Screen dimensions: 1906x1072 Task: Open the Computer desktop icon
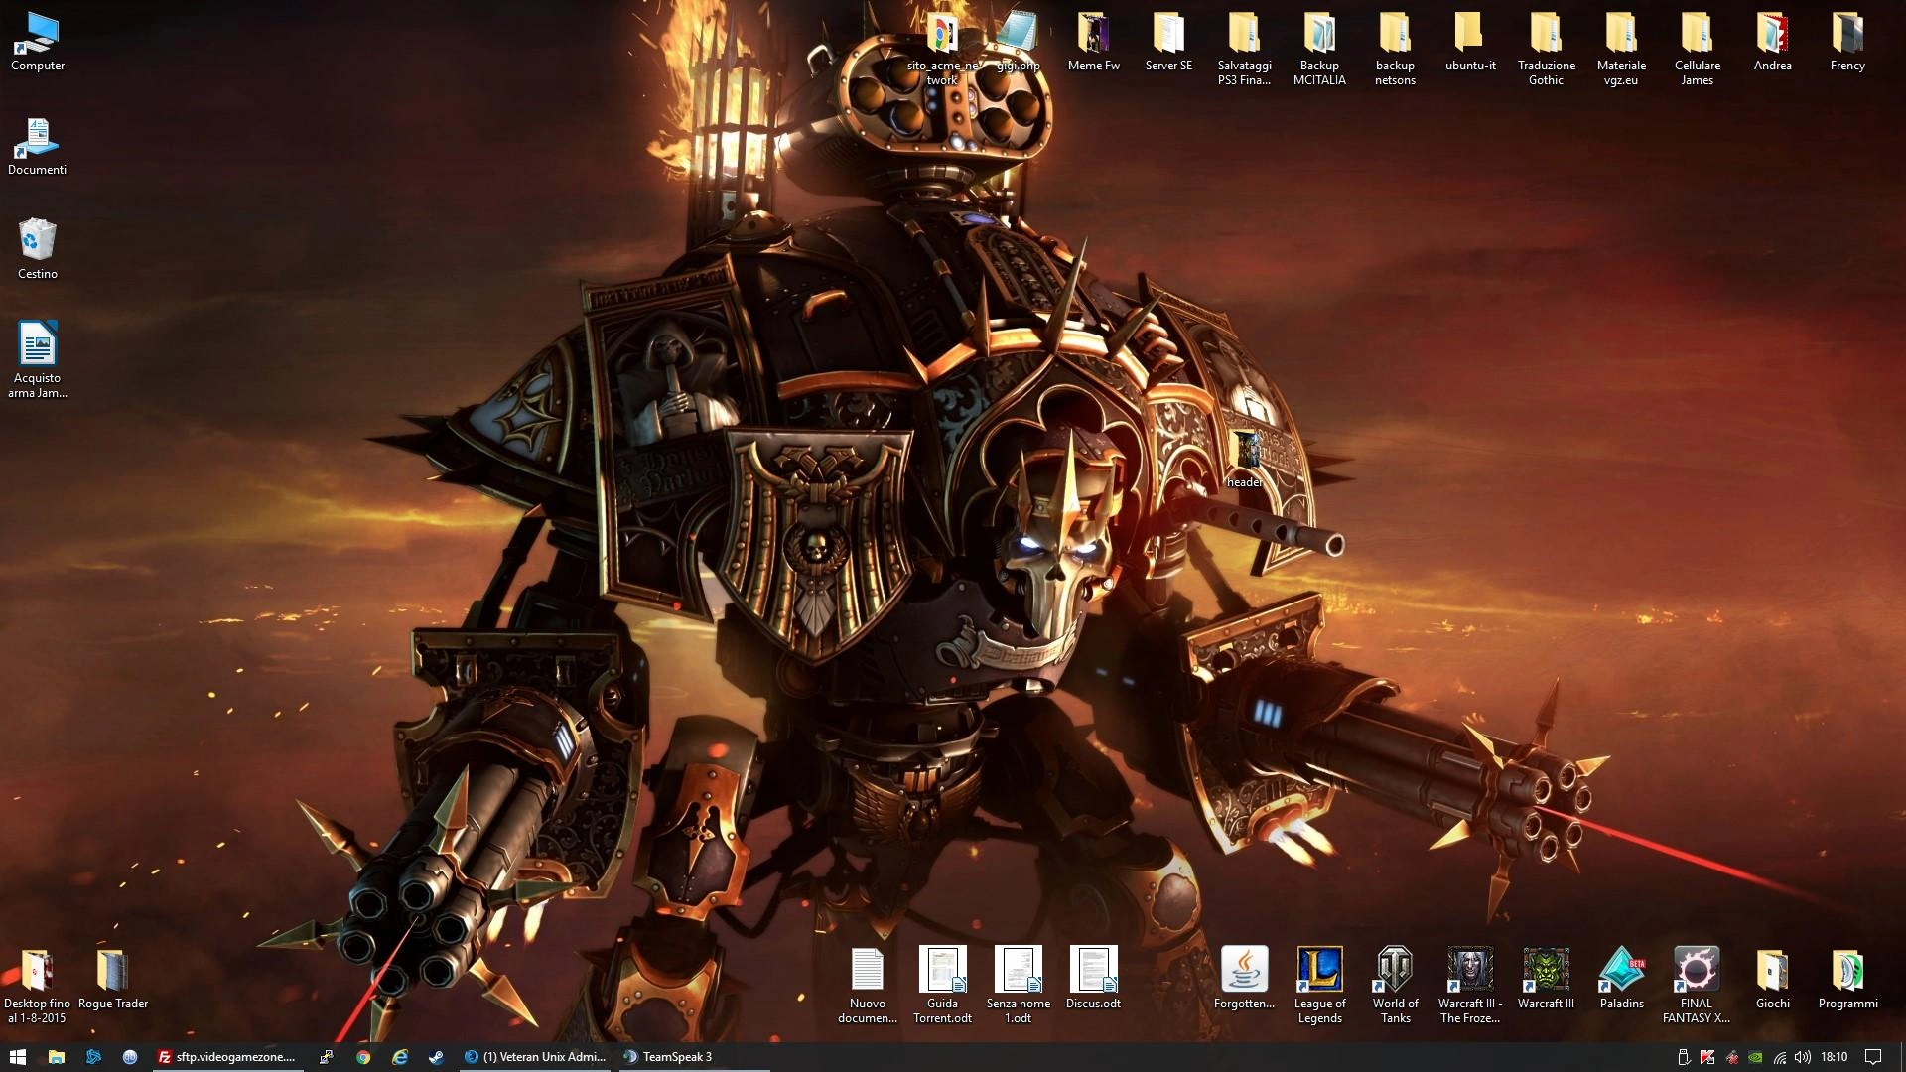click(x=38, y=42)
